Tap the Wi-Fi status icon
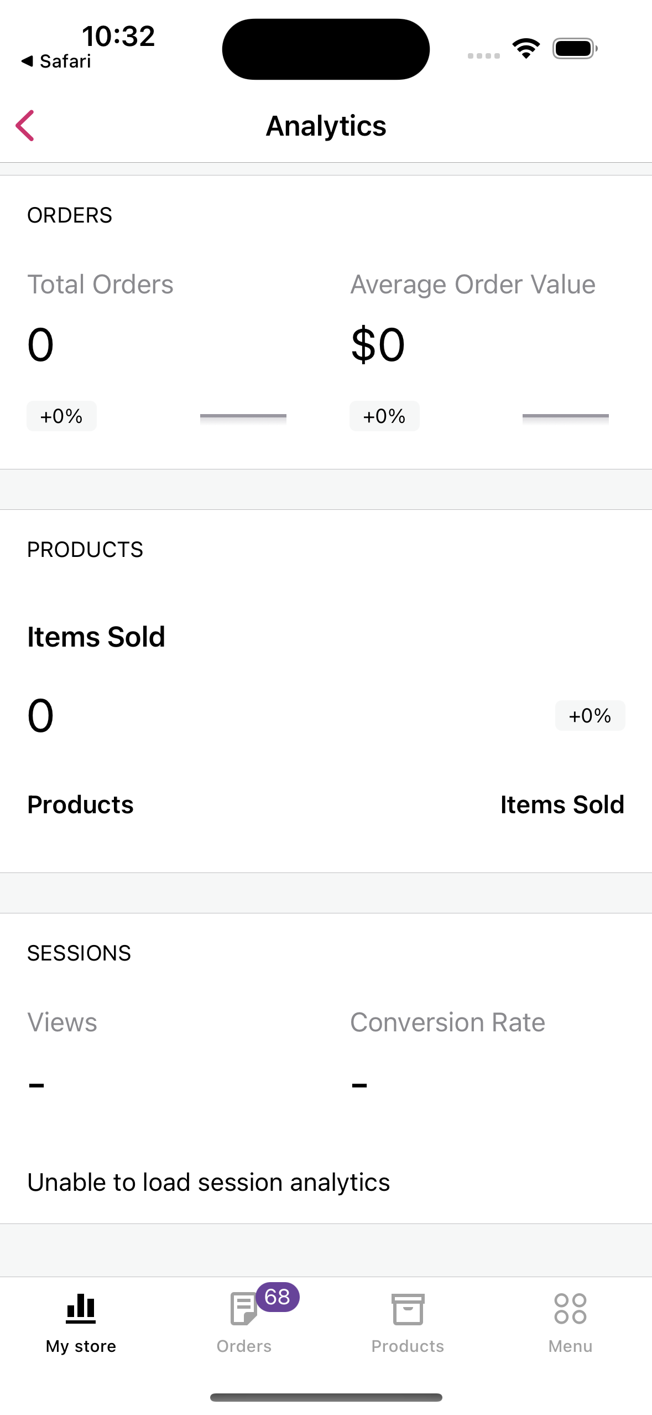652x1415 pixels. (x=526, y=49)
